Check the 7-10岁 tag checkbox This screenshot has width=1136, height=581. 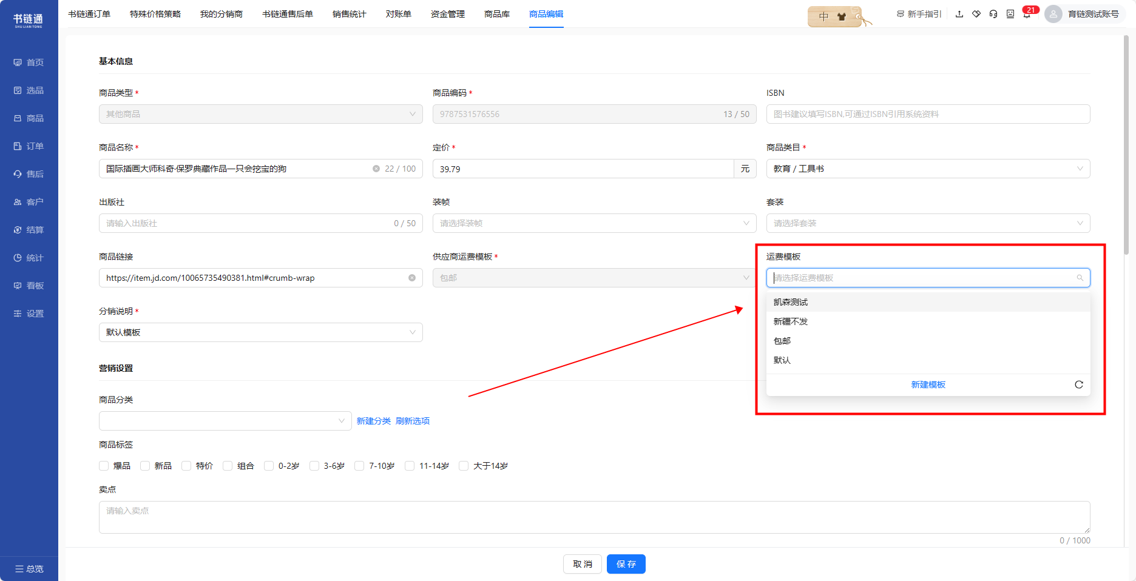[x=359, y=466]
